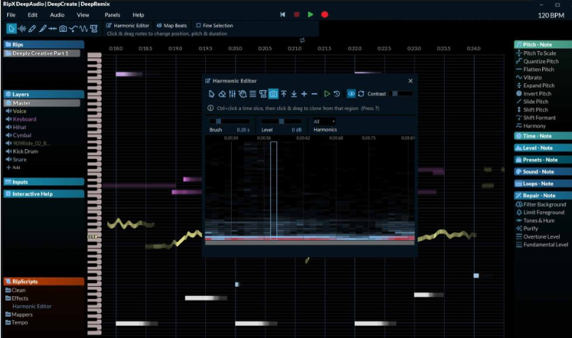
Task: Expand the Clean folder in RipScripts
Action: click(16, 290)
